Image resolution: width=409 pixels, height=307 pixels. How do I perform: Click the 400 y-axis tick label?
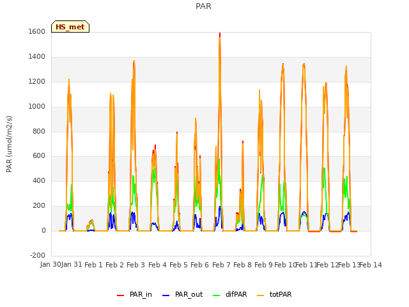39,180
